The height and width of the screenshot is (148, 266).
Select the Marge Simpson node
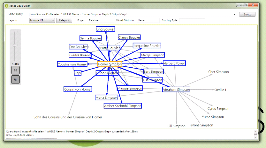153,55
